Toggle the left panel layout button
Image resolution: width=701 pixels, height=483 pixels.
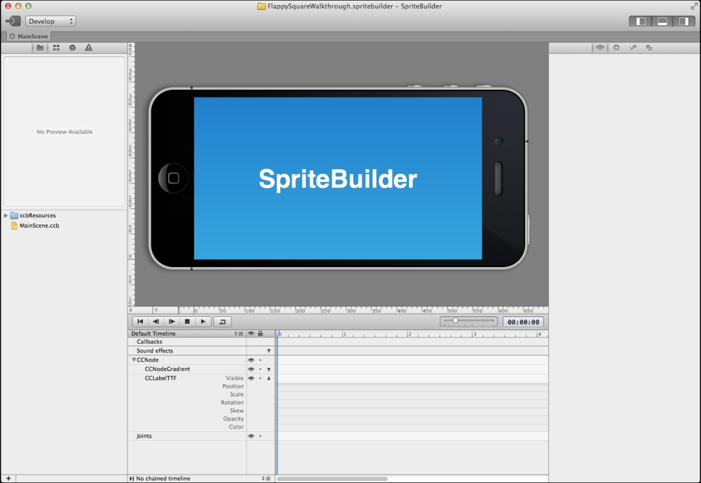641,22
